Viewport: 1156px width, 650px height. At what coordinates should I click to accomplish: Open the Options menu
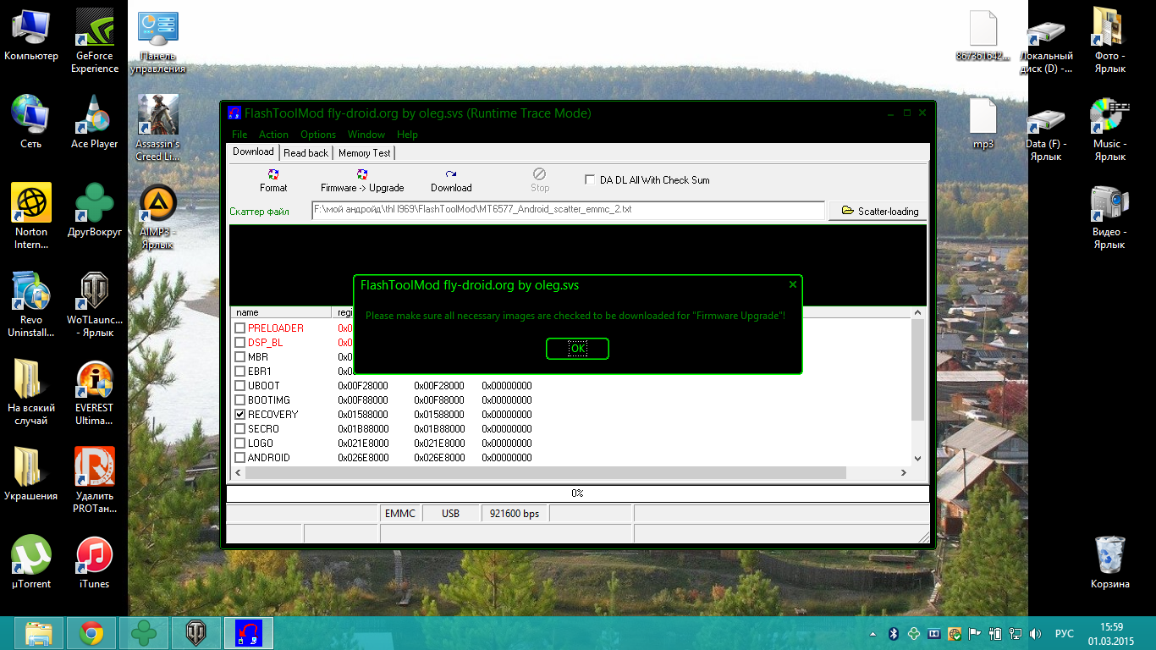point(318,135)
